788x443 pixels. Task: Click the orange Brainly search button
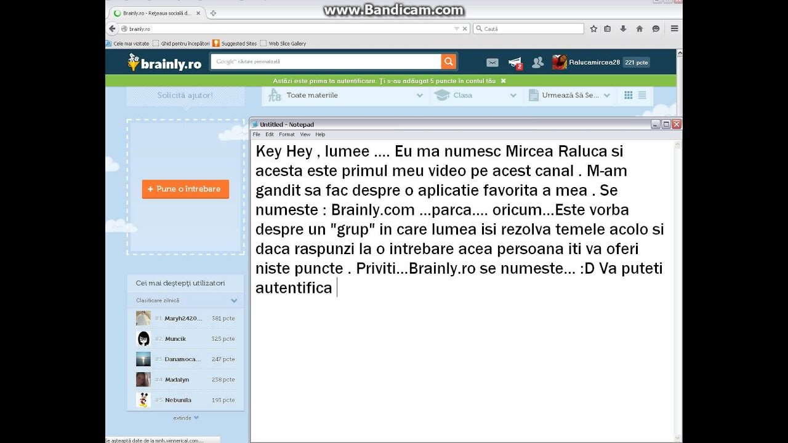pos(449,62)
